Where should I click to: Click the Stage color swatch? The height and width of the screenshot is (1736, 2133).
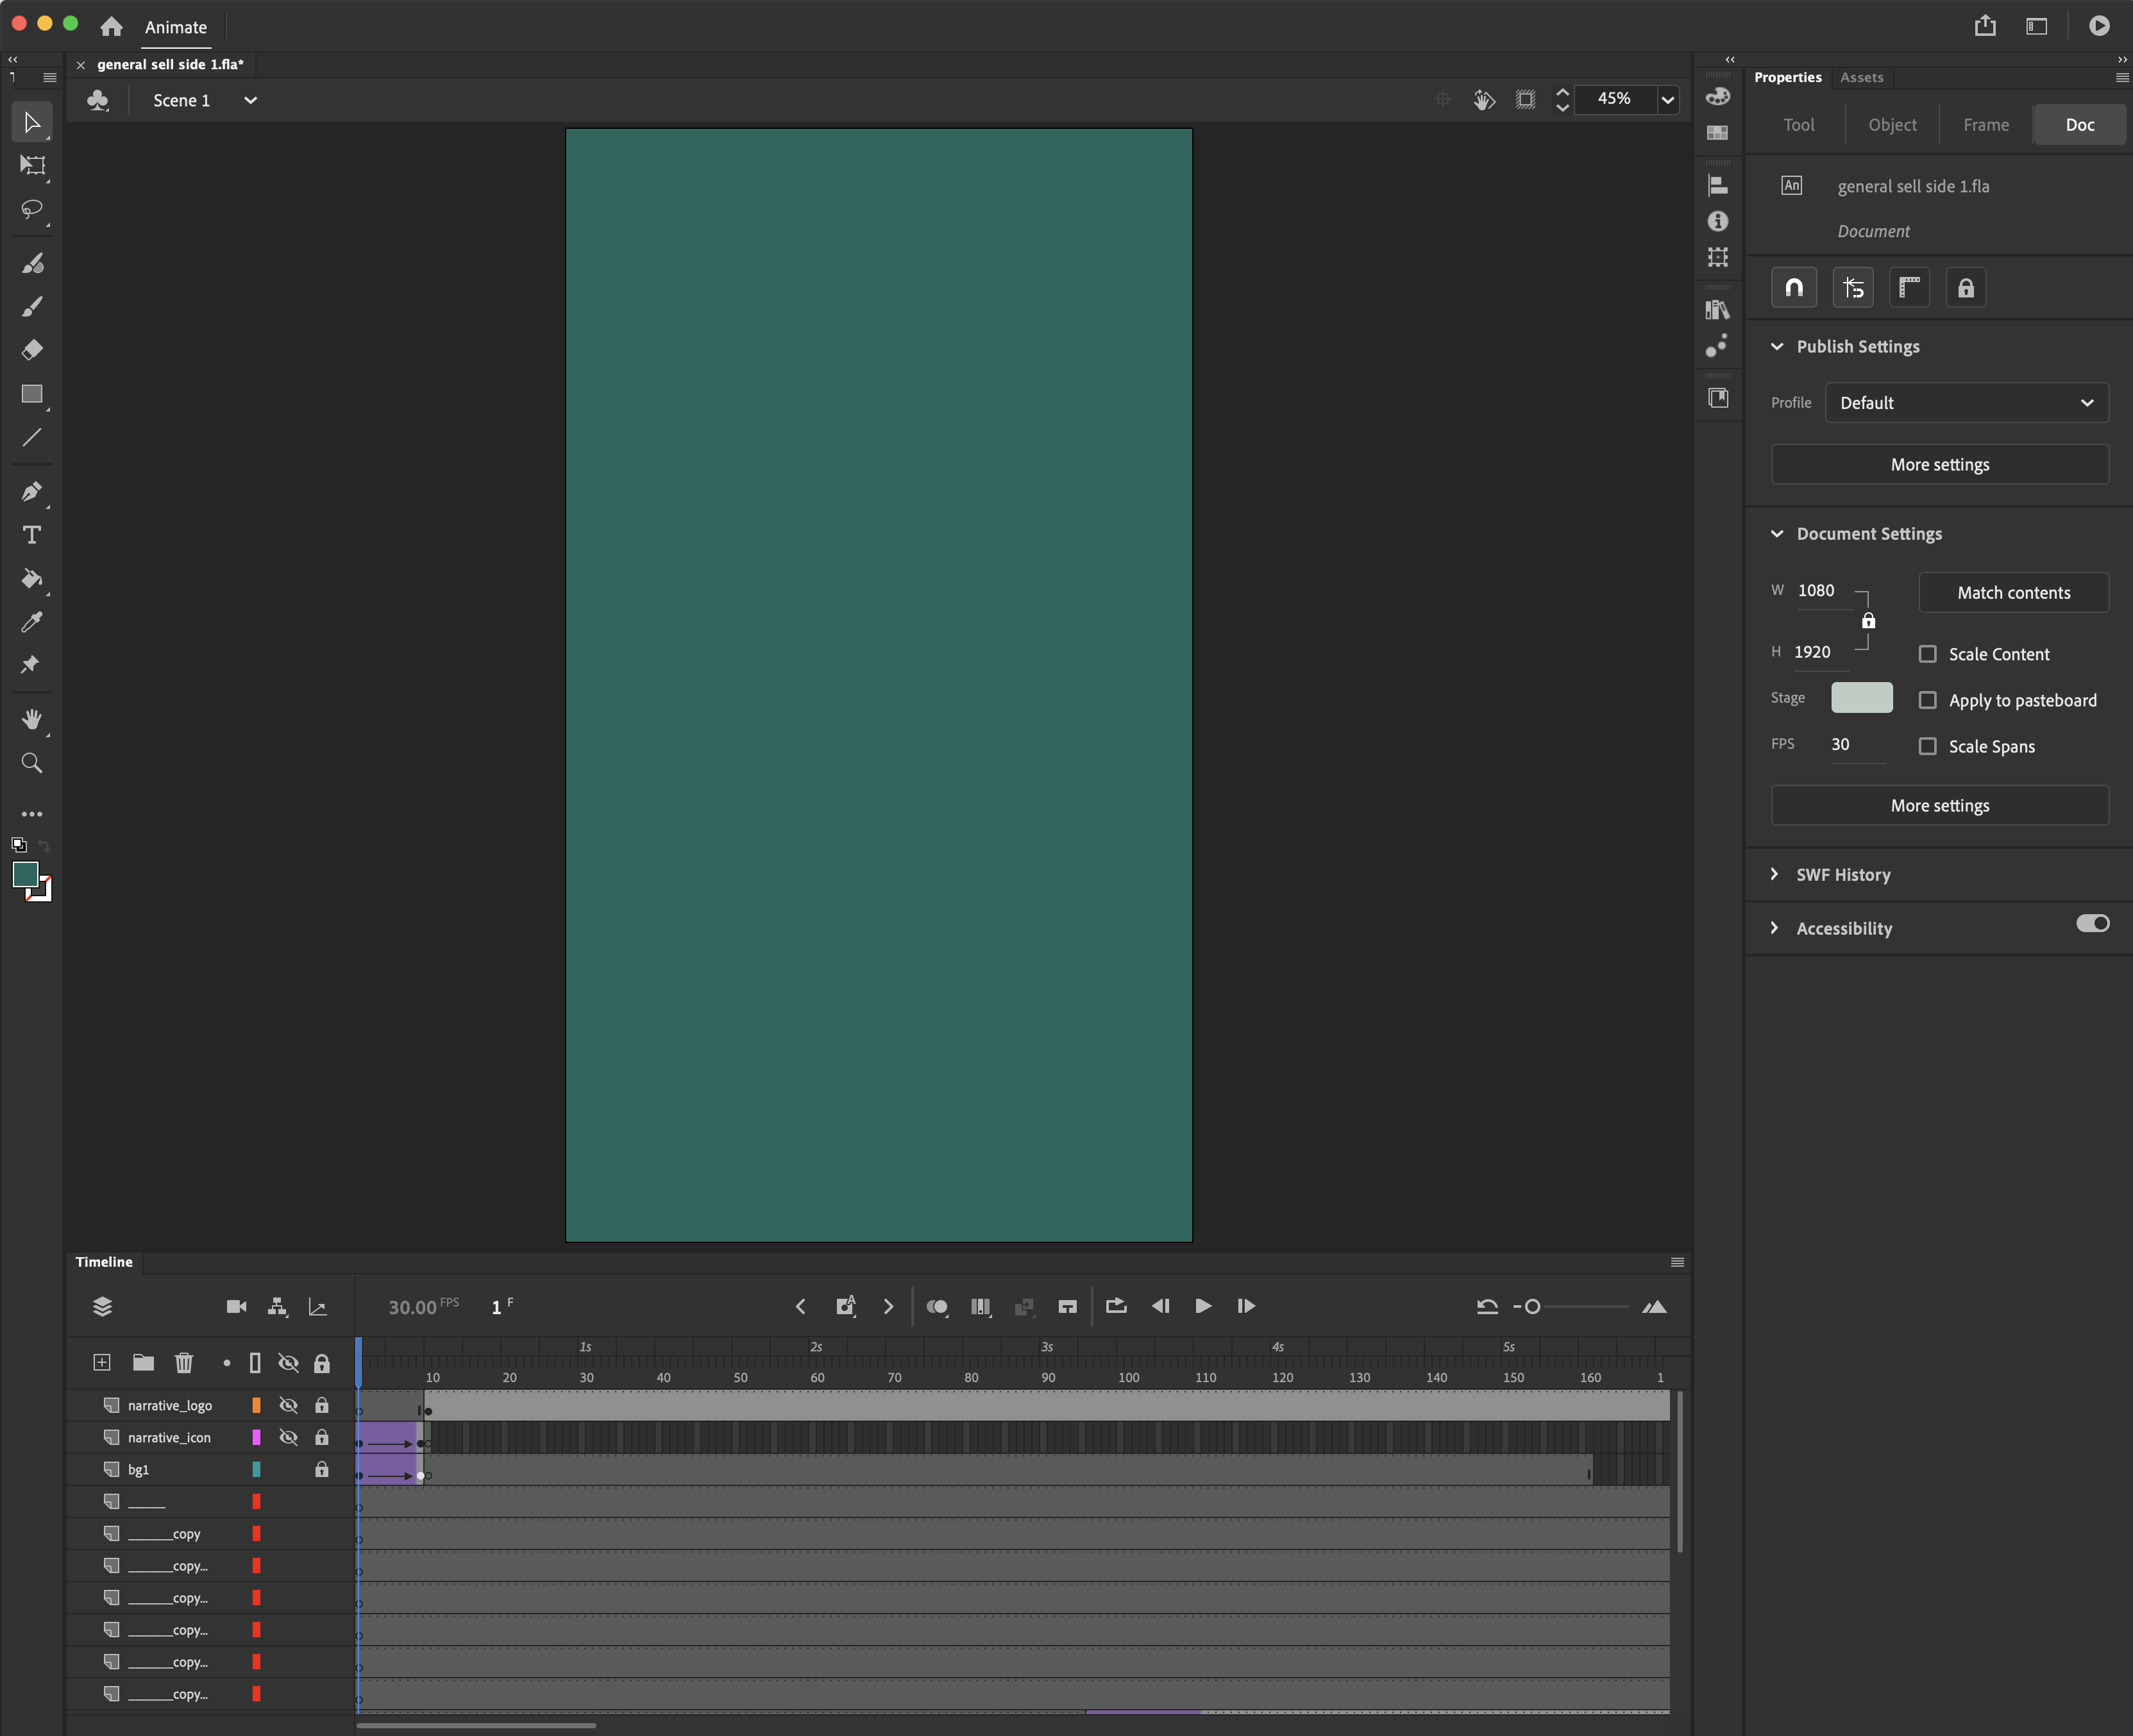point(1862,698)
